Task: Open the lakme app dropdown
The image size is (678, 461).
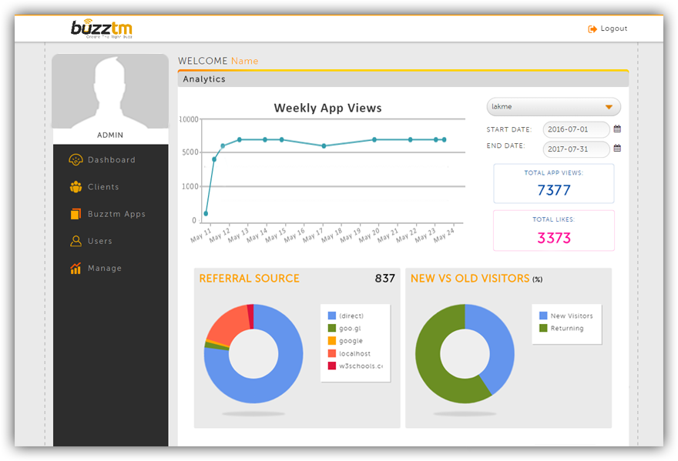Action: tap(553, 107)
